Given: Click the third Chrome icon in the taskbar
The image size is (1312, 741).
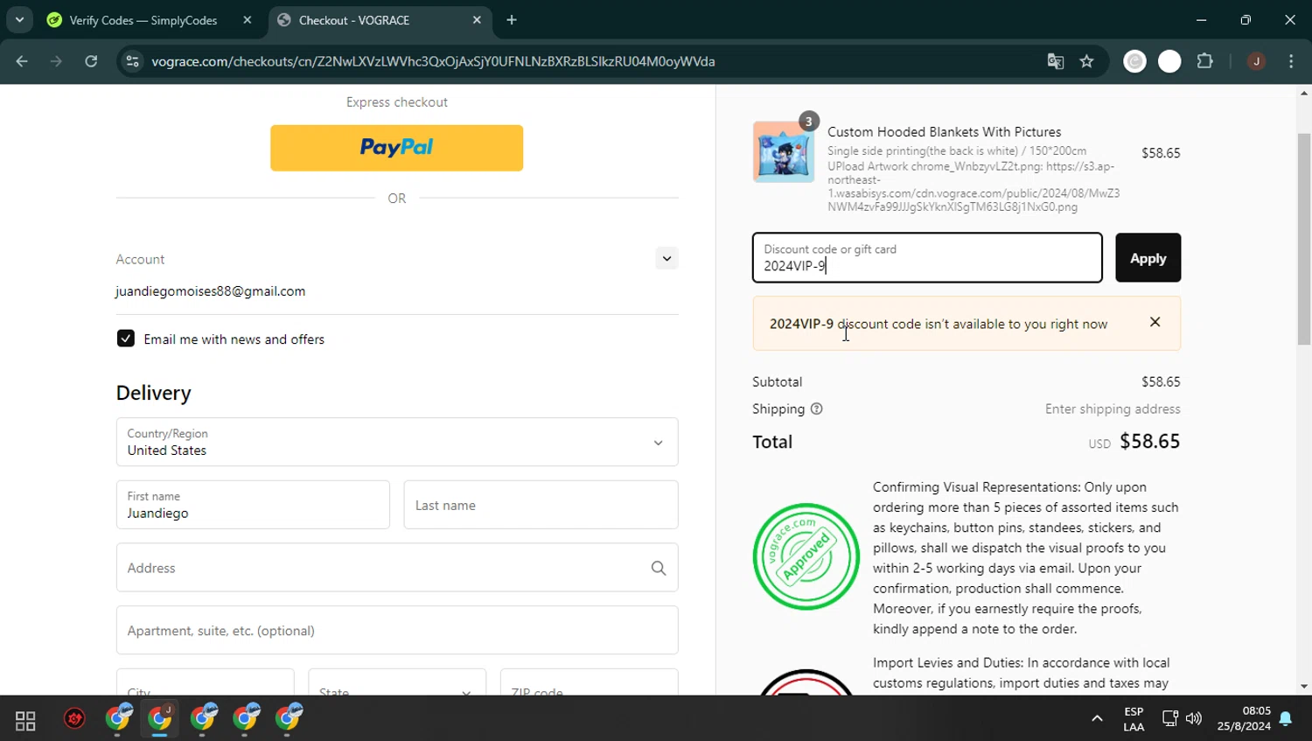Looking at the screenshot, I should tap(203, 718).
